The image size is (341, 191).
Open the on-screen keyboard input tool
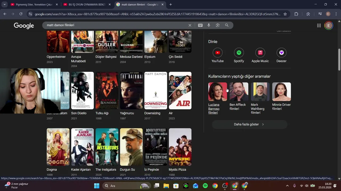click(200, 25)
